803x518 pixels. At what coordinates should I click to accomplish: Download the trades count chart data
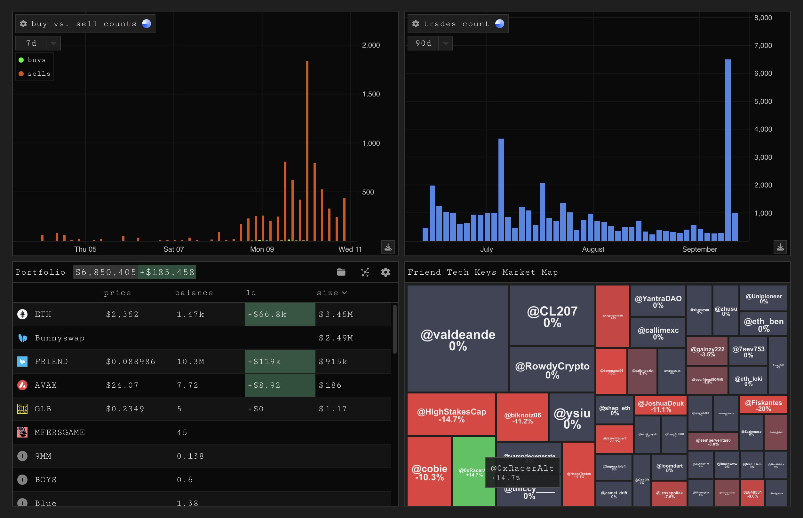[x=780, y=247]
